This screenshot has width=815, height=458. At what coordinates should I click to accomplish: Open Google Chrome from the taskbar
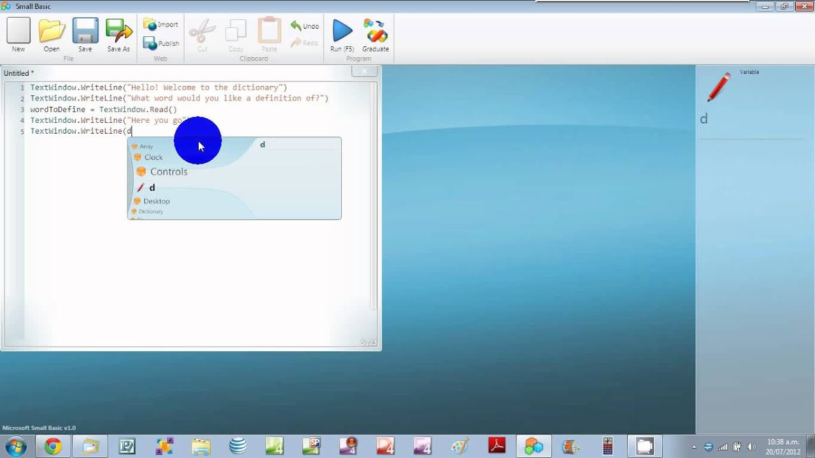point(53,447)
